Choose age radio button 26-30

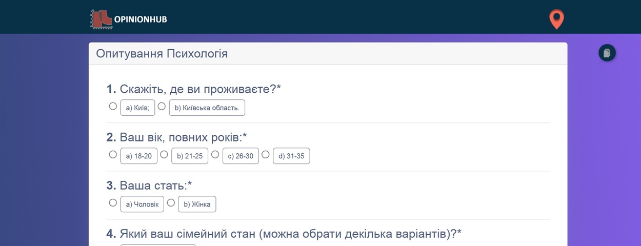215,154
